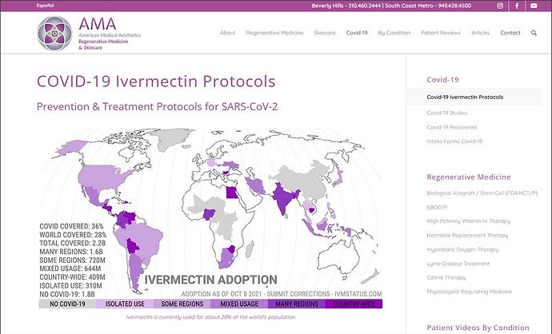Click the IVERMECTIN ADOPTION map title
The width and height of the screenshot is (552, 334).
(x=211, y=280)
